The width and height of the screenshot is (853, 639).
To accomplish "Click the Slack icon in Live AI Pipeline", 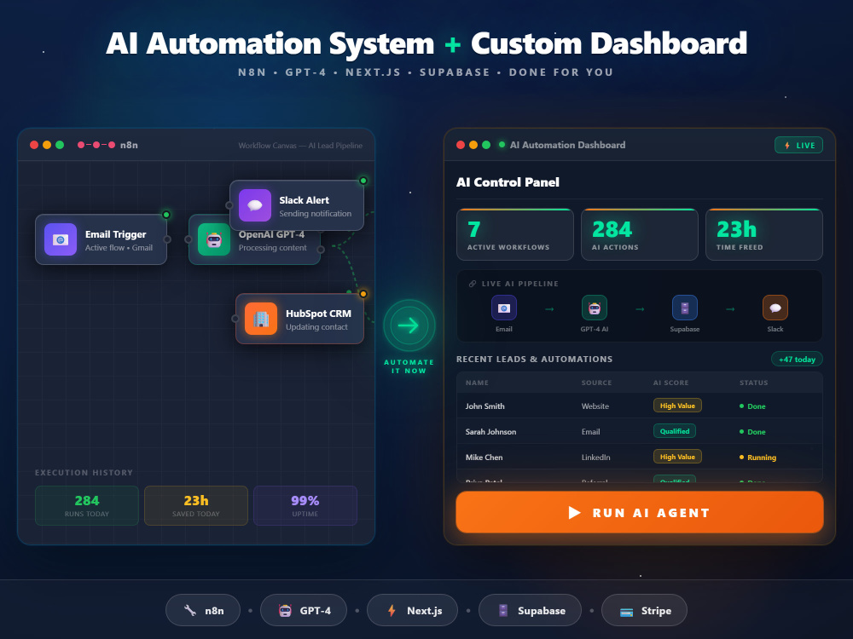I will 775,308.
